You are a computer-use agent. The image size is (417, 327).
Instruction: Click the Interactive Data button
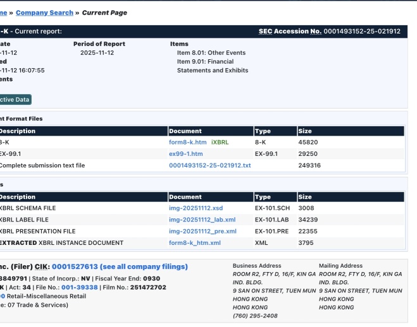pyautogui.click(x=14, y=100)
